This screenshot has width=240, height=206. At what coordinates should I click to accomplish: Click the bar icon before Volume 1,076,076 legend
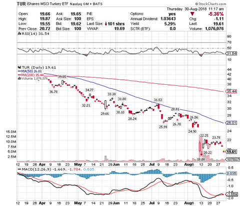(19, 78)
